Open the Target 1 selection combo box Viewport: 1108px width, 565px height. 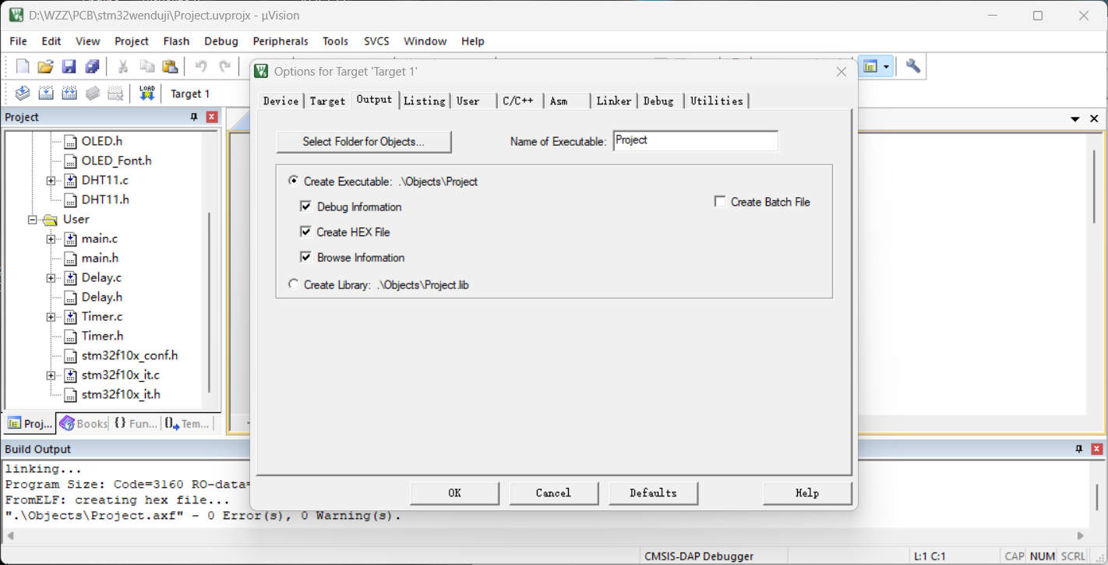tap(206, 94)
